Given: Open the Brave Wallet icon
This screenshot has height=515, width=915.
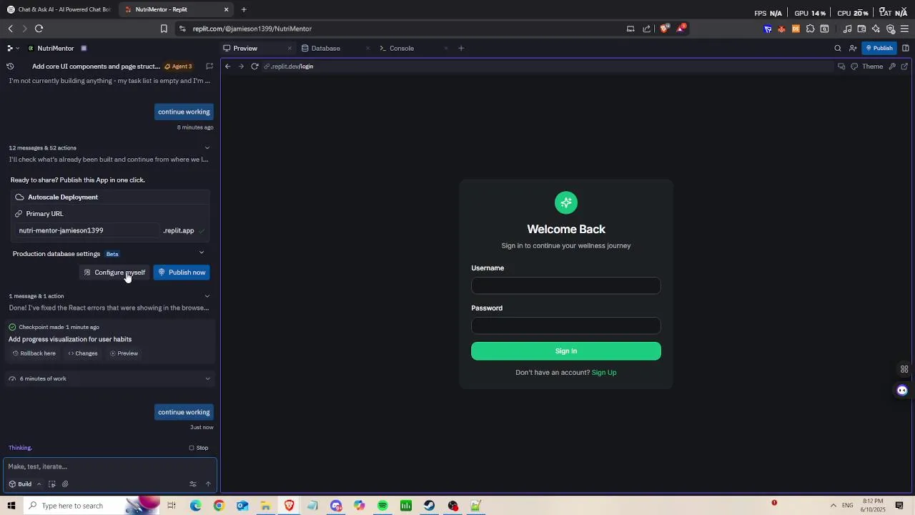Looking at the screenshot, I should point(861,29).
